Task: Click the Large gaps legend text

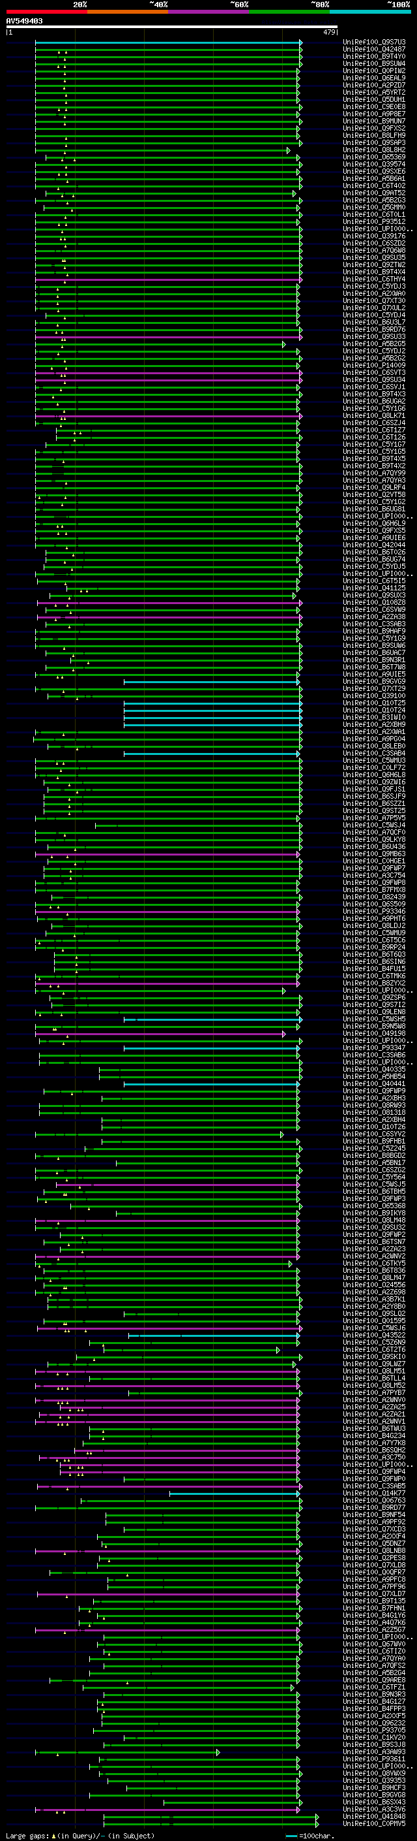Action: [x=80, y=1836]
